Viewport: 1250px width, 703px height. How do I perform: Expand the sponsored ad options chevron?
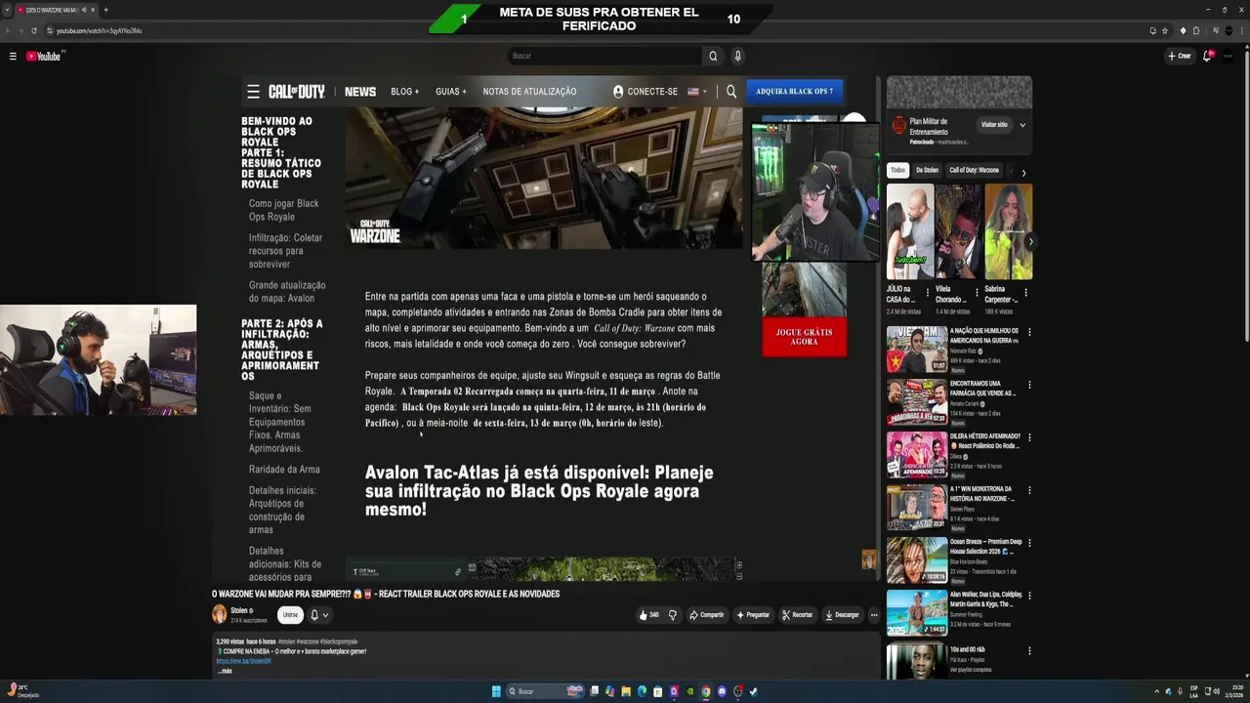click(1022, 125)
